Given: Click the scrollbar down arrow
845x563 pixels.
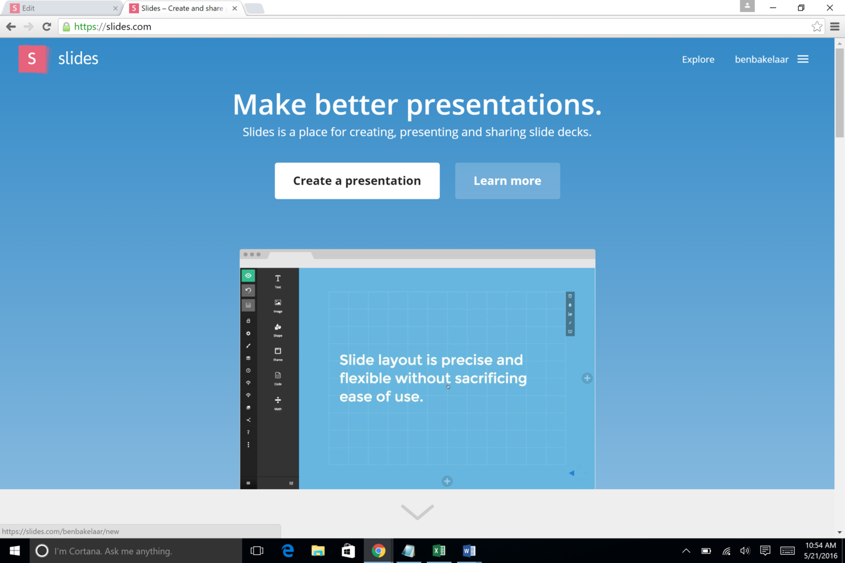Looking at the screenshot, I should click(x=839, y=532).
